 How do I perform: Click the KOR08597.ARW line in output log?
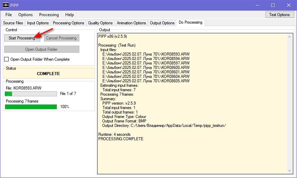(146, 63)
